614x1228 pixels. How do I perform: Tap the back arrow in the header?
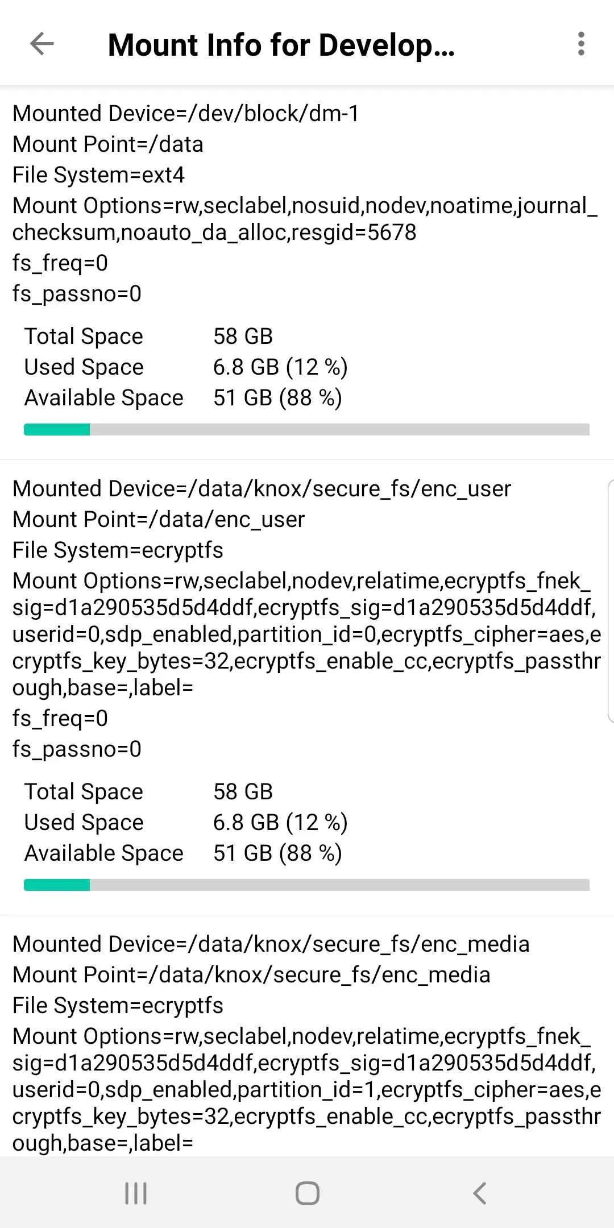[42, 44]
